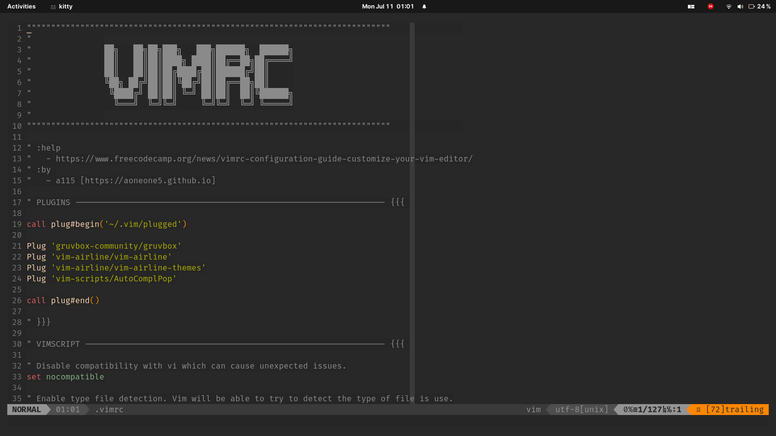
Task: Click the closing fold marker on line 28
Action: [43, 322]
